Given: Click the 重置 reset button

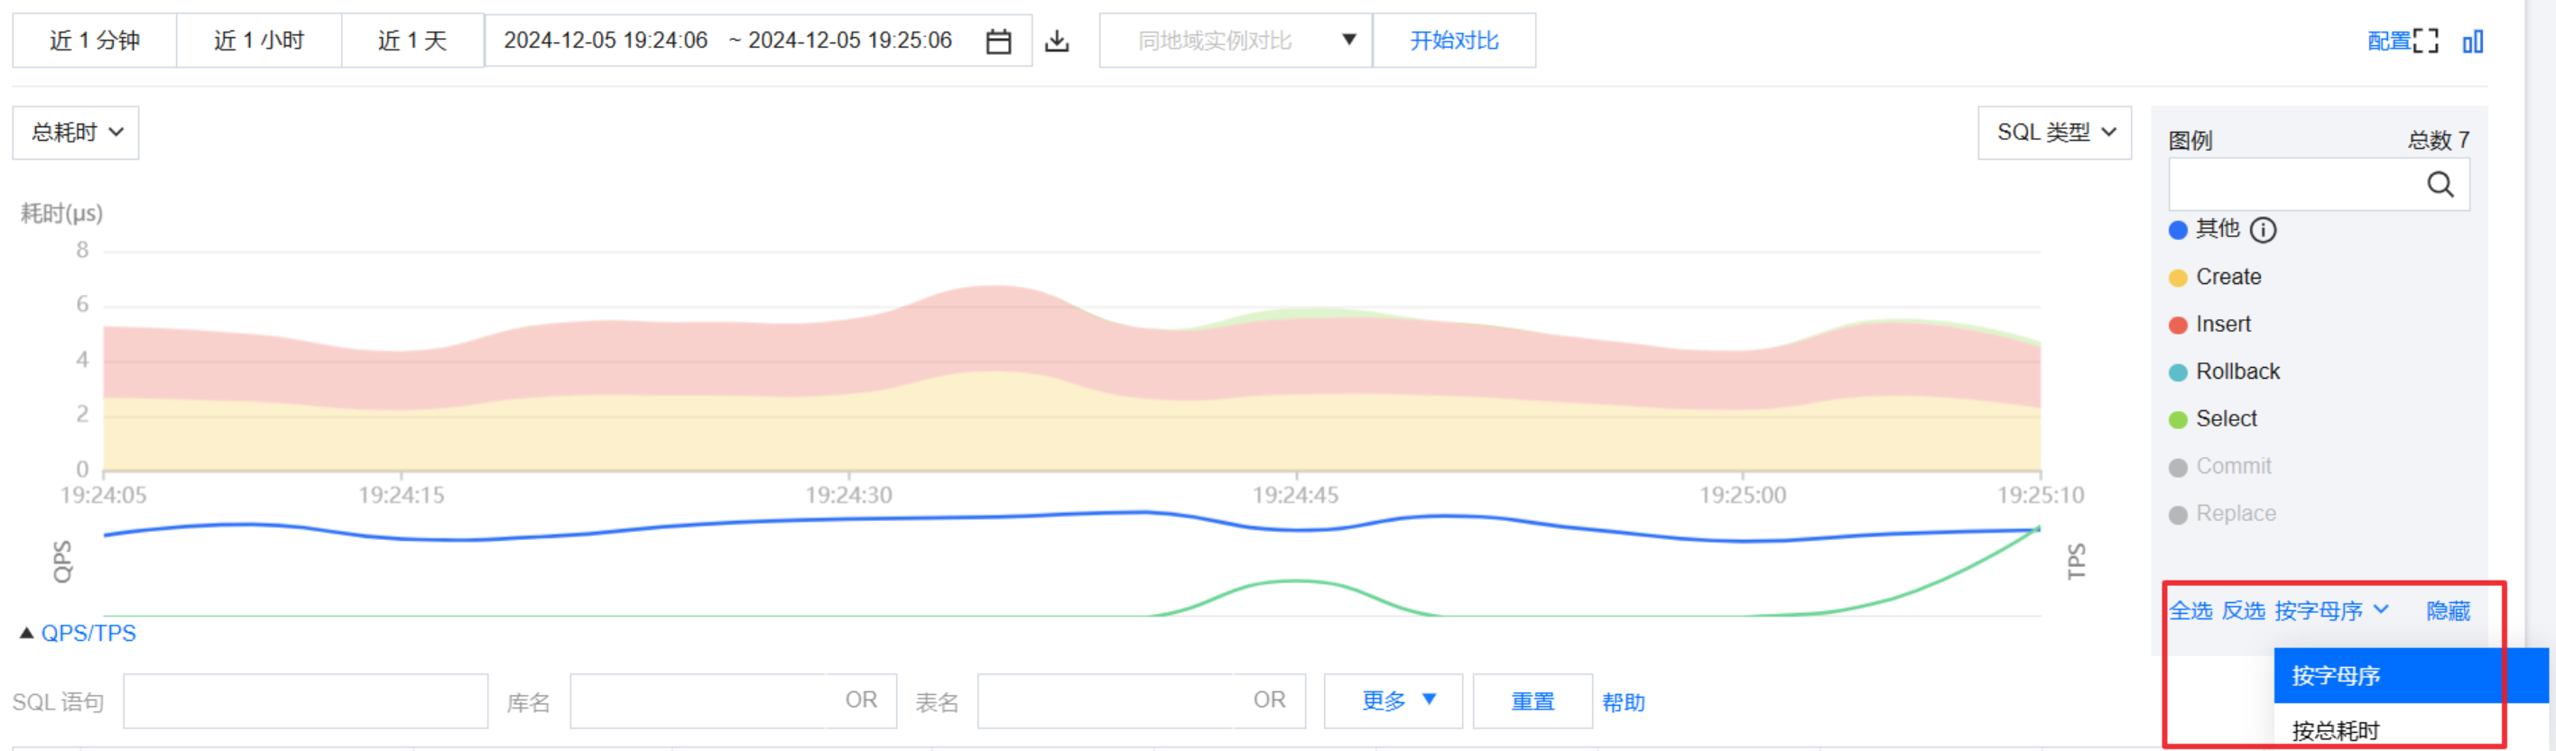Looking at the screenshot, I should click(x=1532, y=701).
